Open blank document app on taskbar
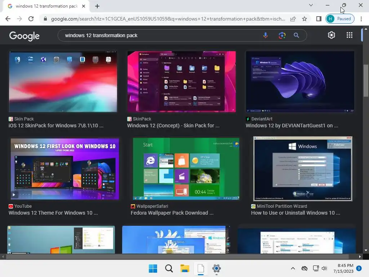 200,268
